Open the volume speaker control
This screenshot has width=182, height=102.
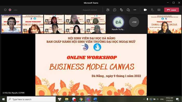158,99
